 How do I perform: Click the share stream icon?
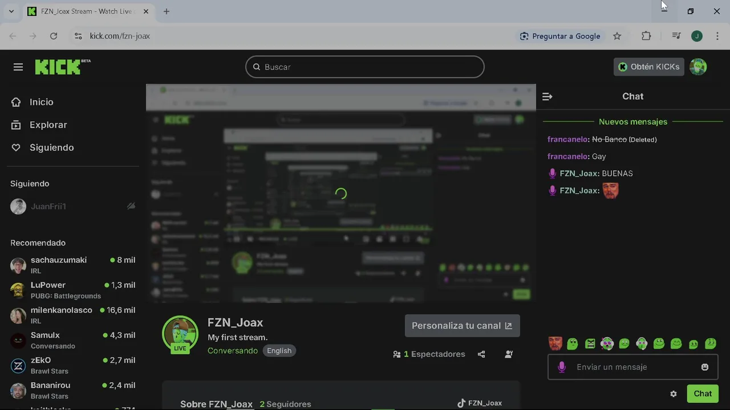tap(481, 354)
